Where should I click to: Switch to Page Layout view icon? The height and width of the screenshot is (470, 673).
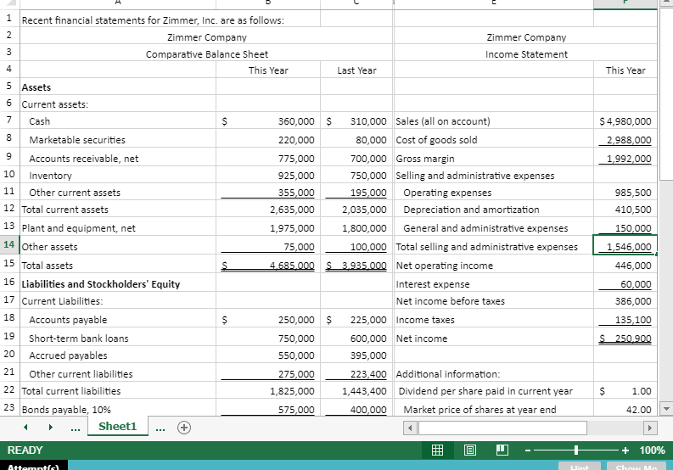coord(470,450)
